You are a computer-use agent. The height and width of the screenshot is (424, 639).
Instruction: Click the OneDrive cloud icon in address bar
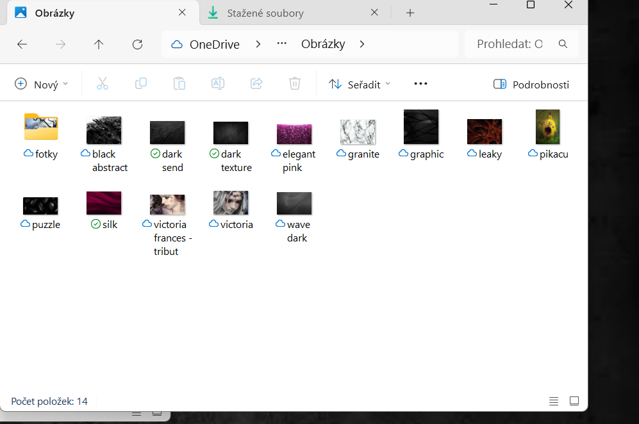(x=177, y=44)
